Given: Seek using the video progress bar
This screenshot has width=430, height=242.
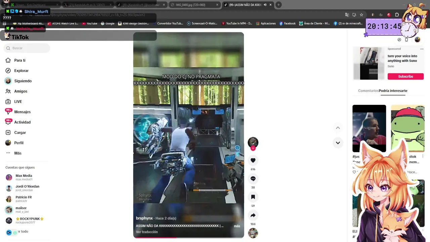Looking at the screenshot, I should 188,238.
